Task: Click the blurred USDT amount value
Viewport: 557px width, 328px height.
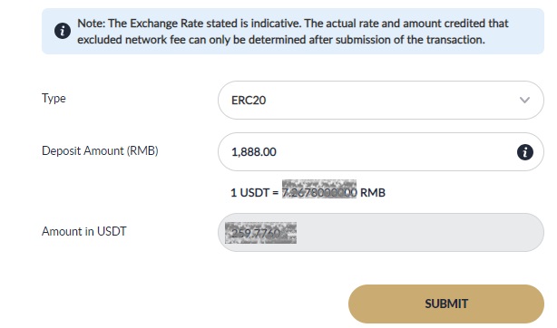Action: click(x=260, y=233)
